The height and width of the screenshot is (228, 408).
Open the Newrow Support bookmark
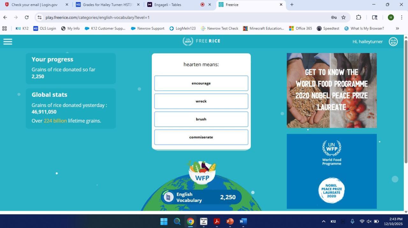[x=148, y=28]
